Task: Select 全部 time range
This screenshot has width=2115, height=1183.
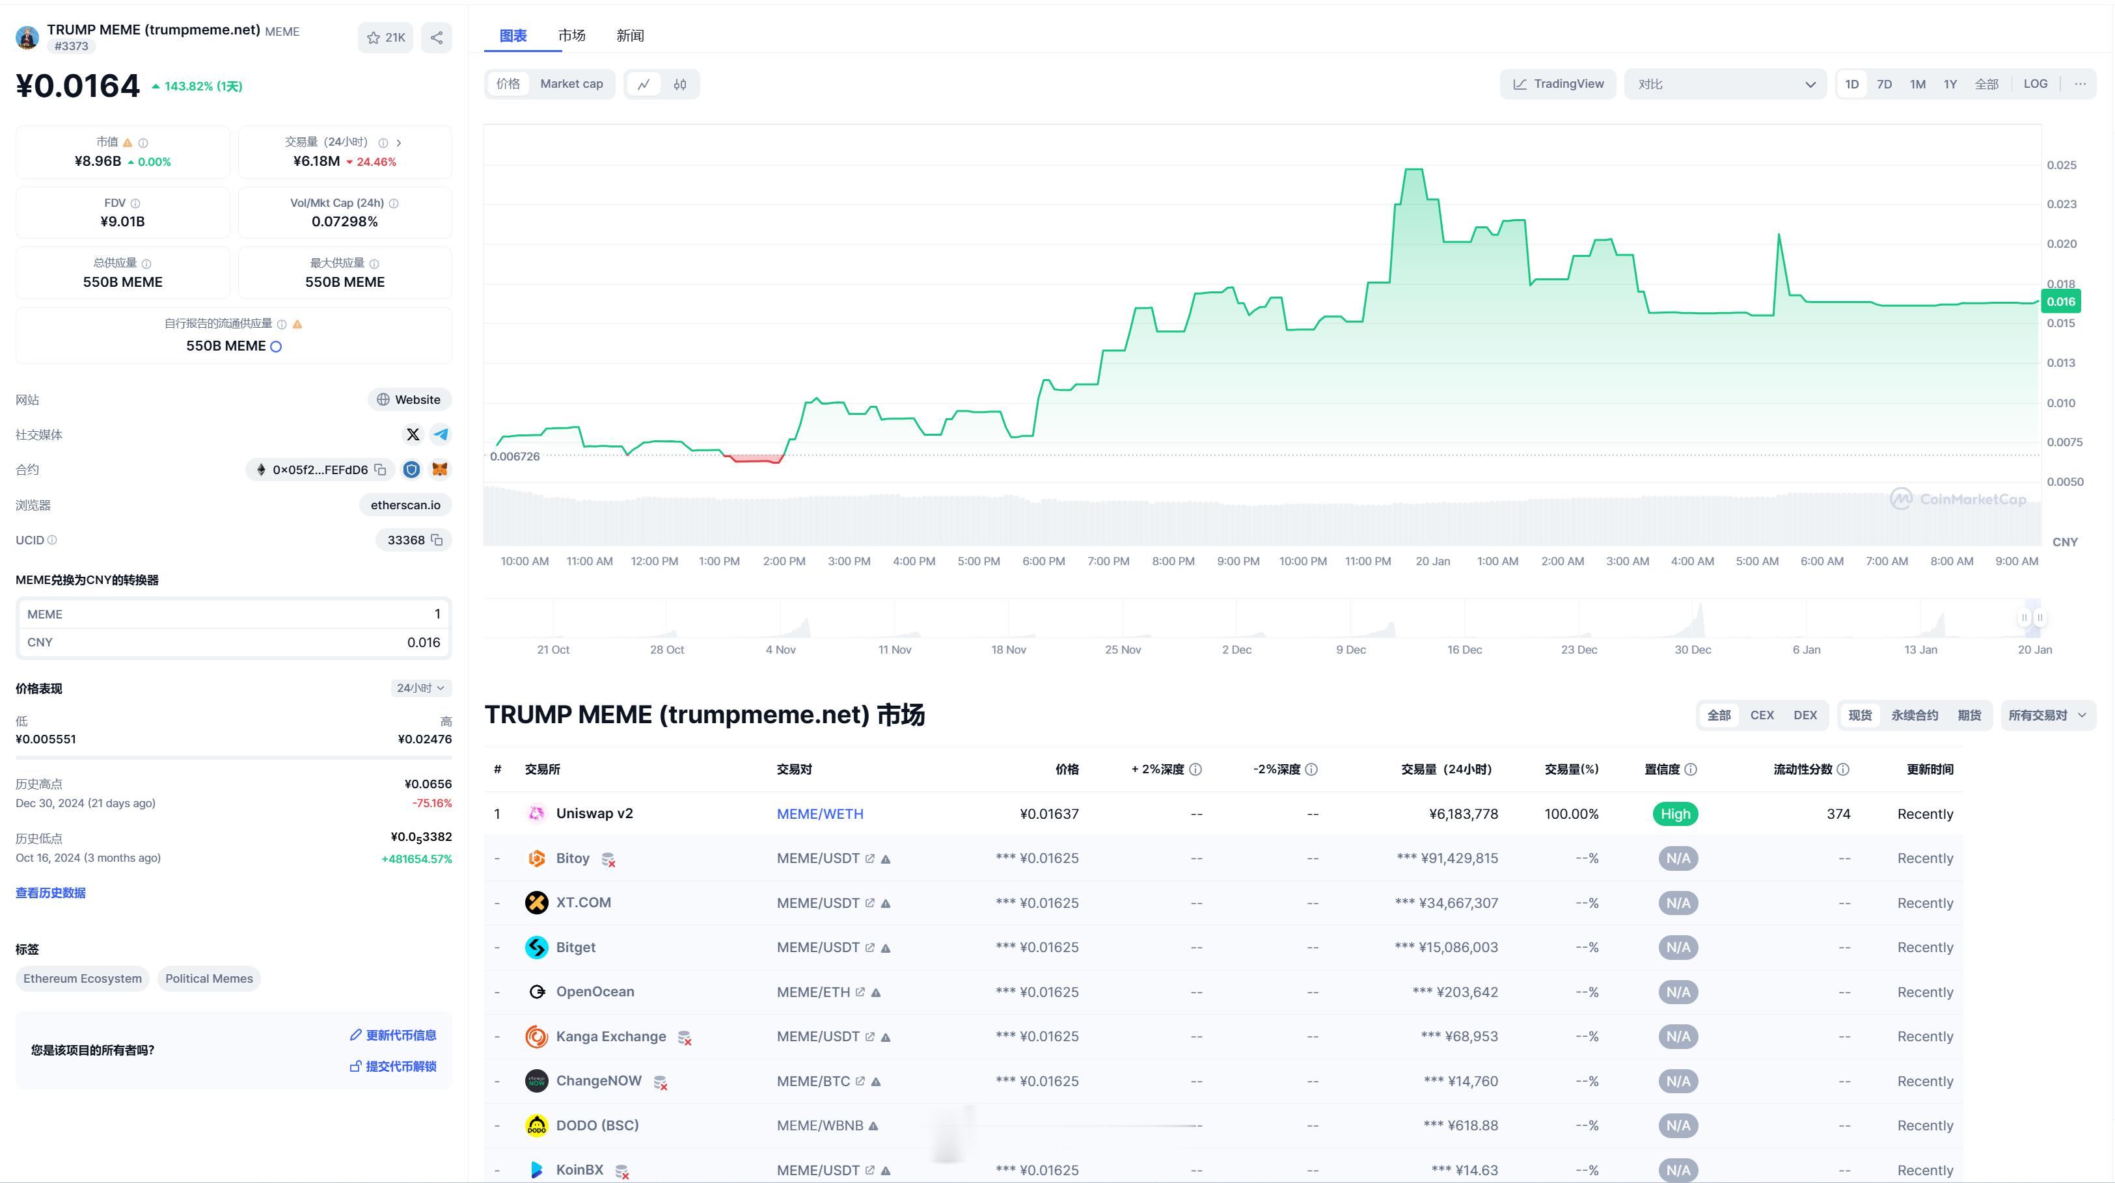Action: click(1986, 84)
